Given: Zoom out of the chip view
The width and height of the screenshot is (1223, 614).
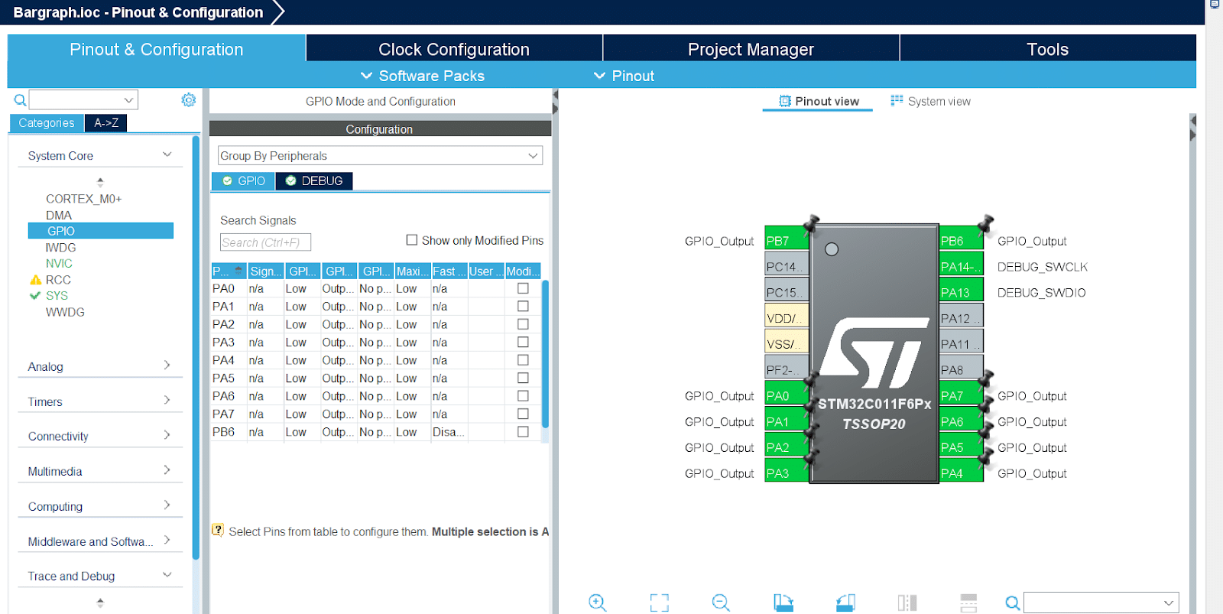Looking at the screenshot, I should pyautogui.click(x=720, y=603).
